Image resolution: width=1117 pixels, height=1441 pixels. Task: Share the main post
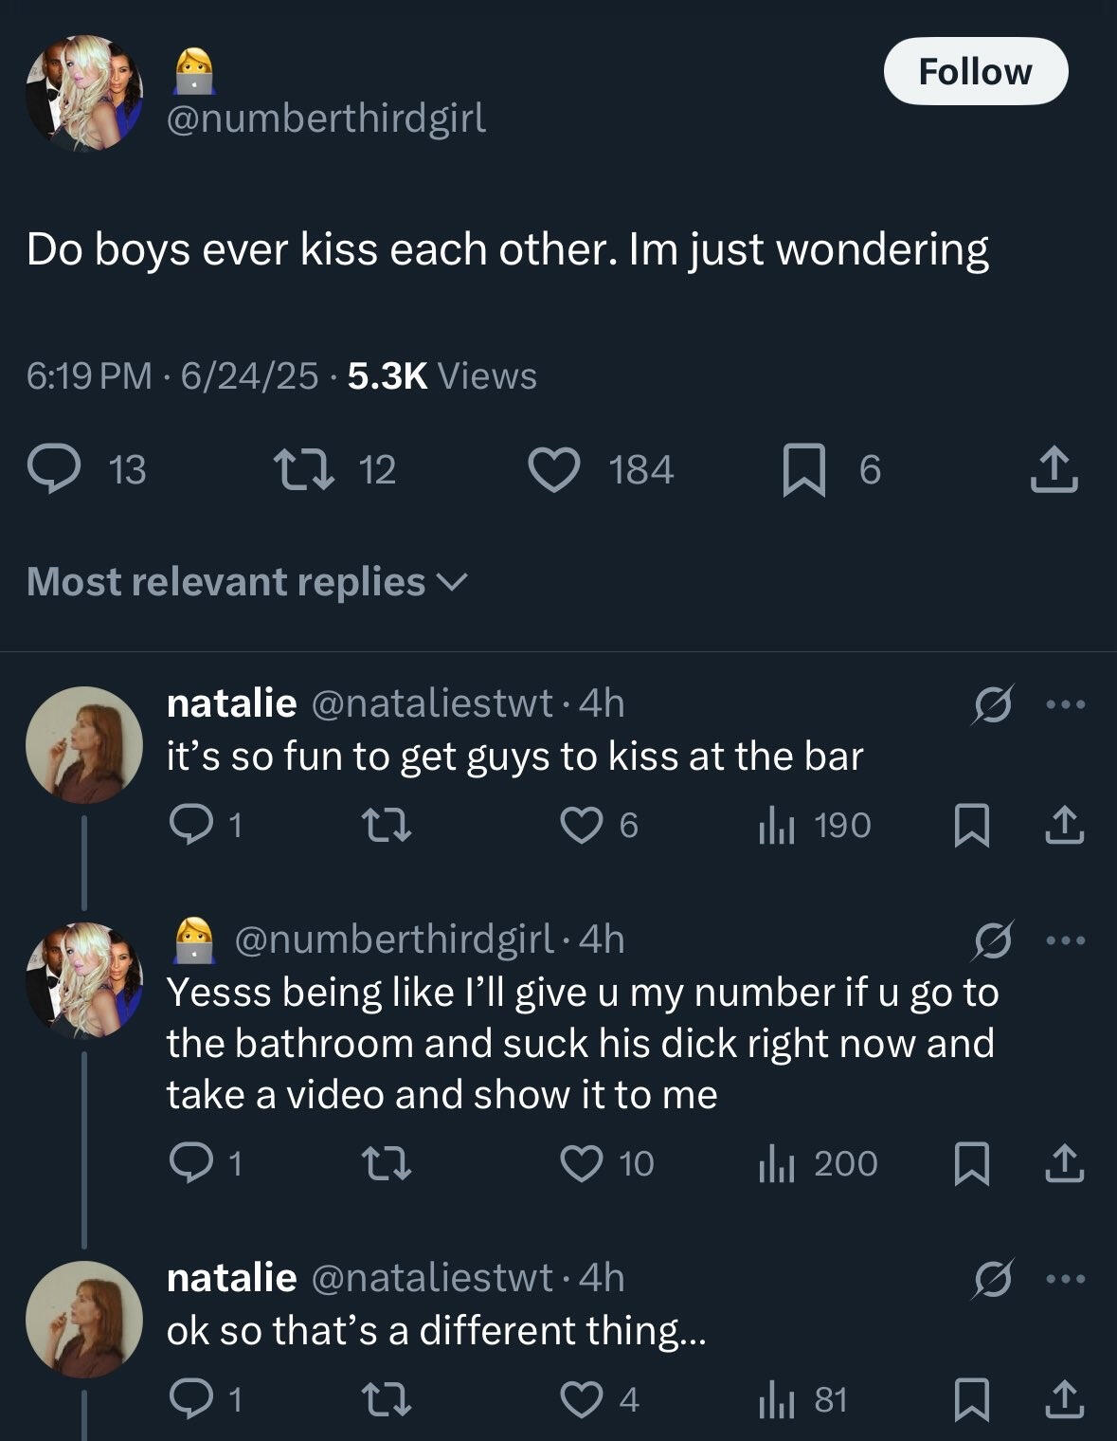(1054, 470)
